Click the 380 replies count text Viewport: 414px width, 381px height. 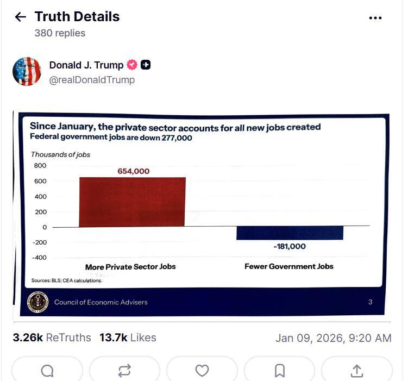click(x=60, y=33)
